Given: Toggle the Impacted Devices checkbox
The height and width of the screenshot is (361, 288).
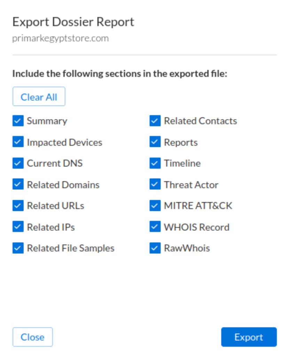Looking at the screenshot, I should (18, 142).
